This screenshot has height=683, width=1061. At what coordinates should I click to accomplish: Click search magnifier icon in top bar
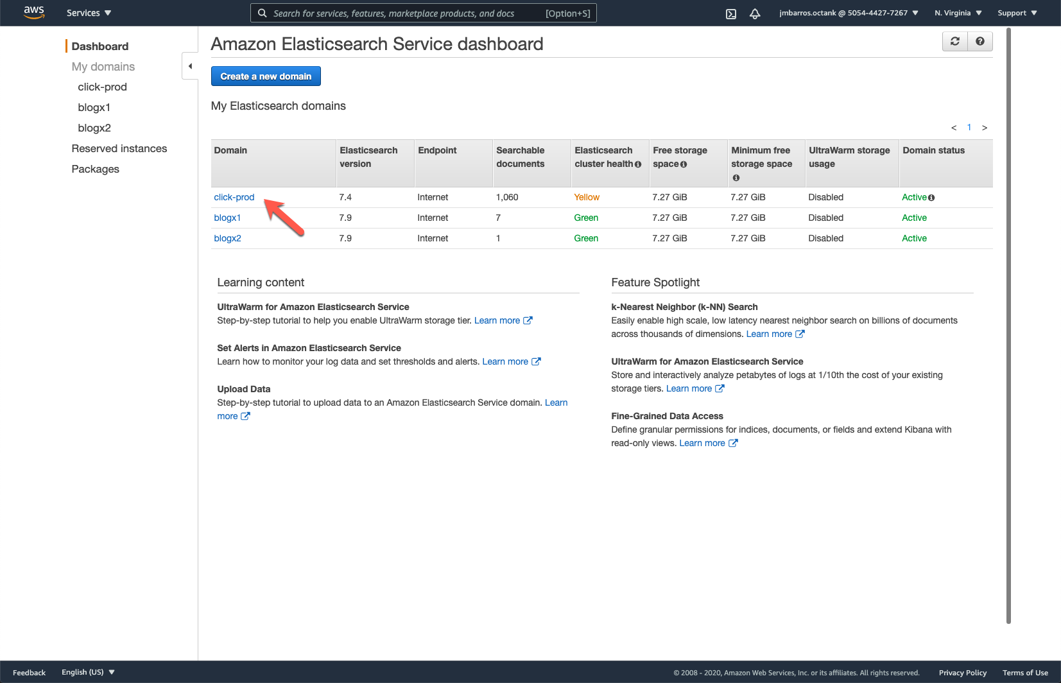pos(262,13)
